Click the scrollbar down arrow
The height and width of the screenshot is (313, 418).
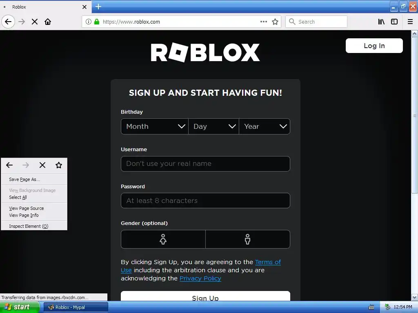click(414, 297)
